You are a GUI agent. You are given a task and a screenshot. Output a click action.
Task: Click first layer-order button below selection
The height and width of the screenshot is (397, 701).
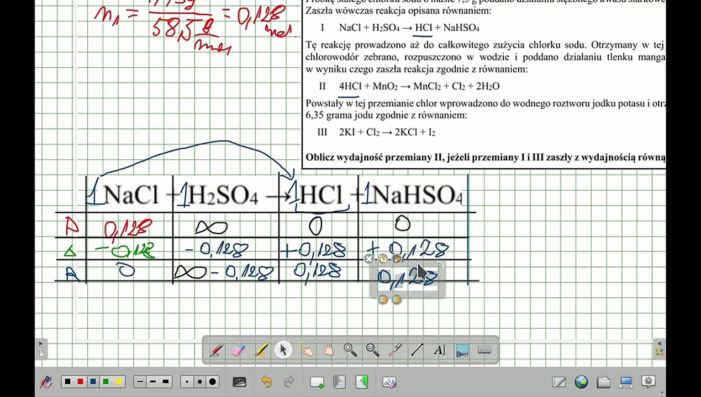pos(383,299)
